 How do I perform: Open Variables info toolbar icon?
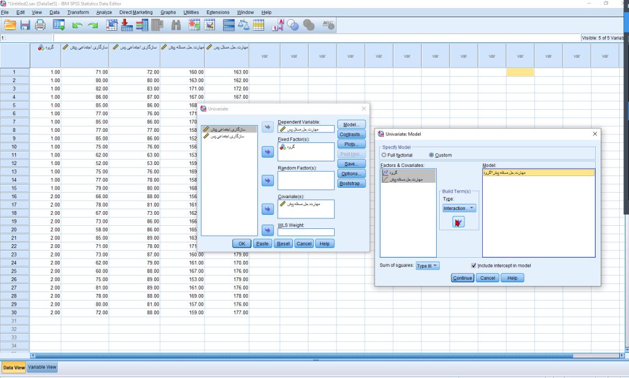[x=142, y=25]
